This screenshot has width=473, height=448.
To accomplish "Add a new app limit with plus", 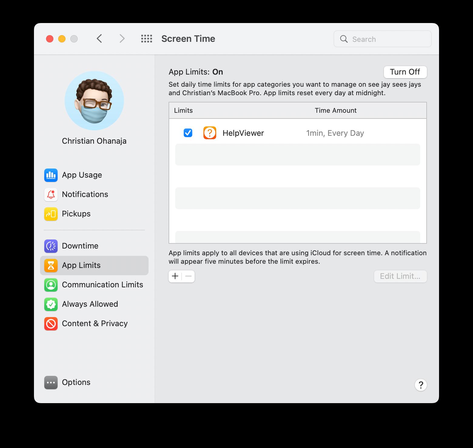I will [x=175, y=276].
